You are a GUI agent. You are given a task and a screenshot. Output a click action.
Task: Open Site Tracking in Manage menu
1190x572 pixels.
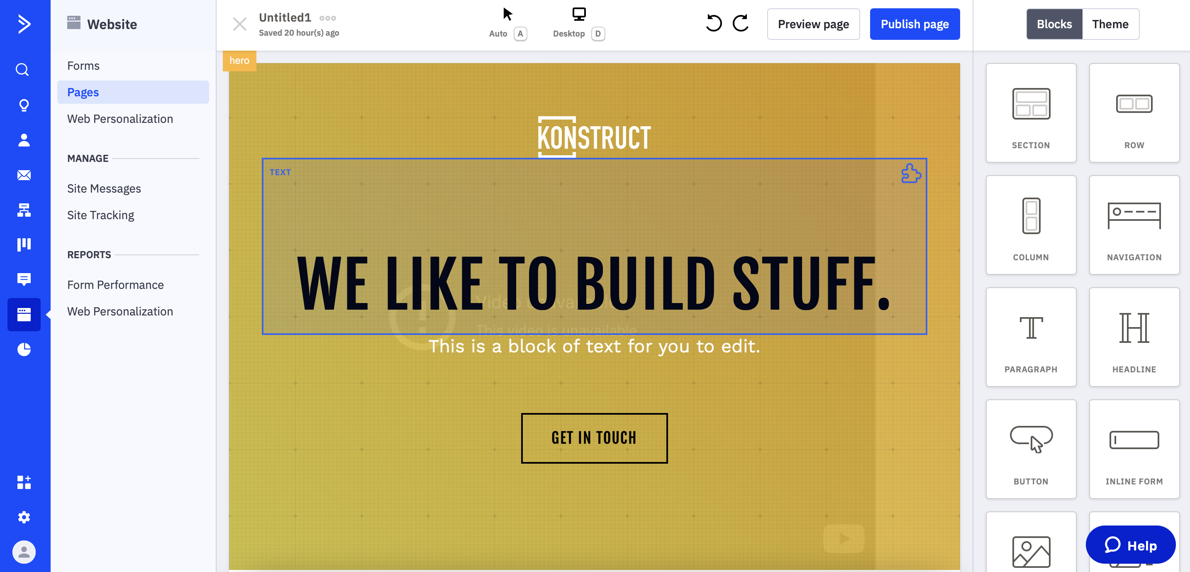pos(100,215)
